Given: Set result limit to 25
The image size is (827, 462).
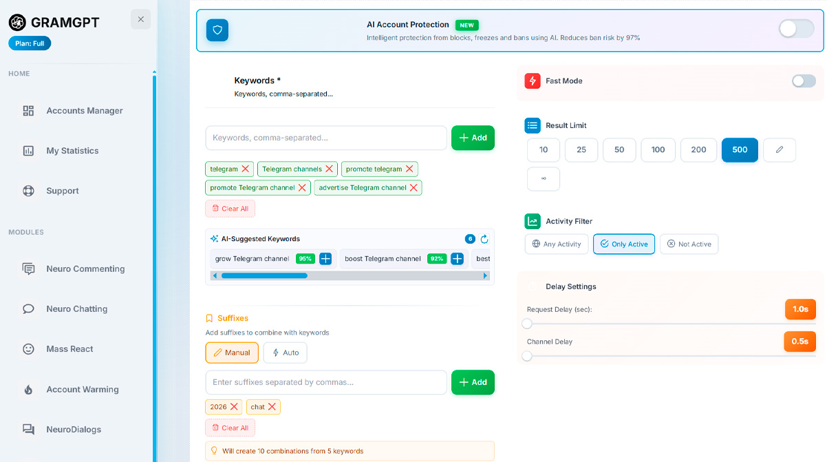Looking at the screenshot, I should coord(581,150).
